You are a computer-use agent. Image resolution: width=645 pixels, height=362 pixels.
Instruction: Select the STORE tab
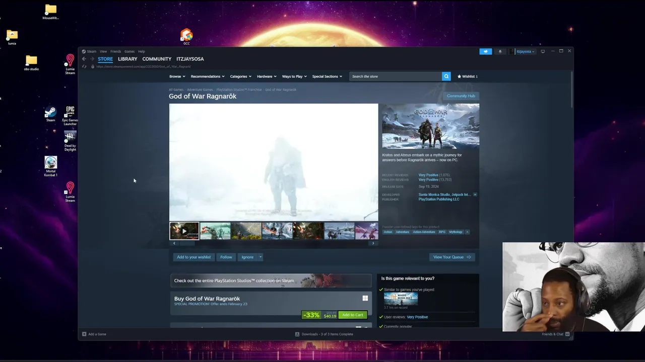tap(105, 59)
